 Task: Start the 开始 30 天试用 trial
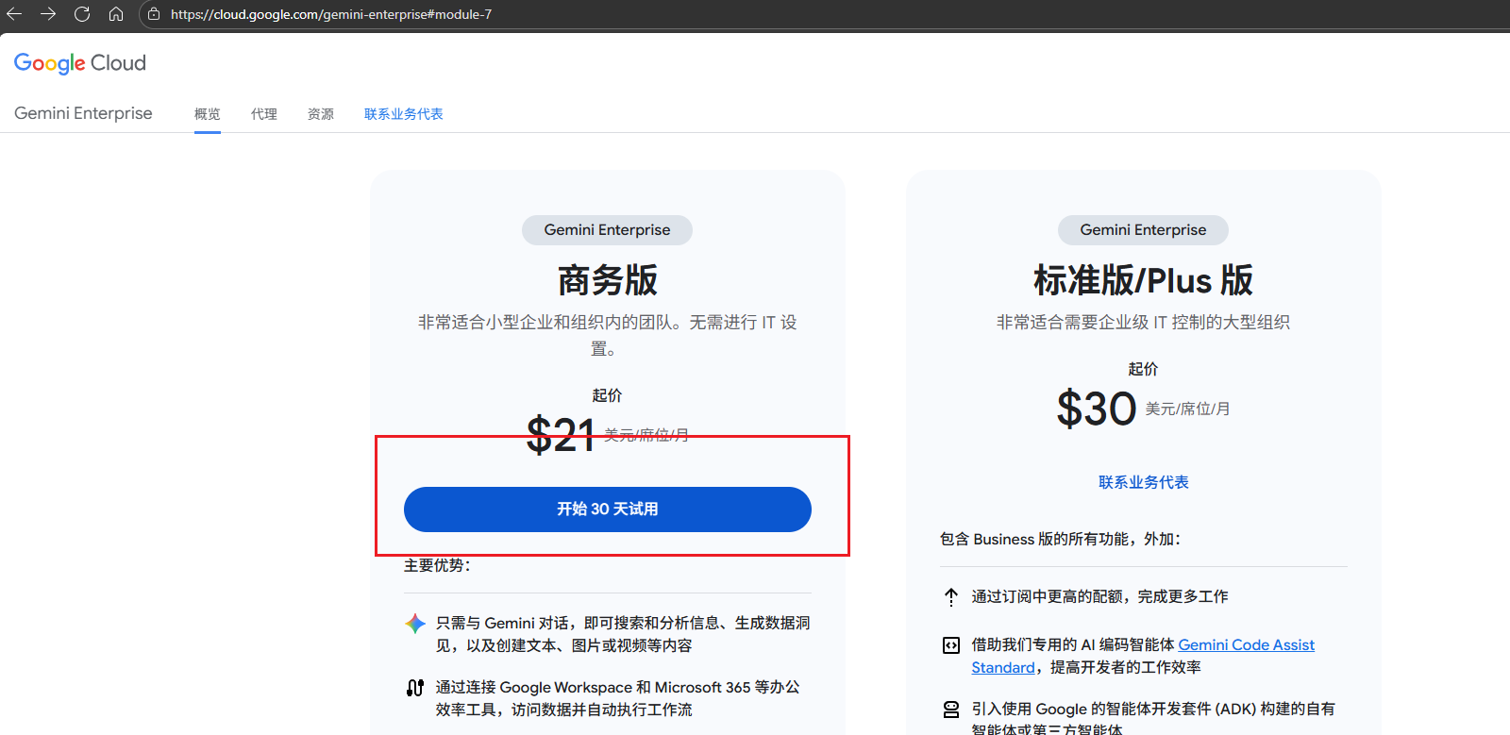click(607, 509)
